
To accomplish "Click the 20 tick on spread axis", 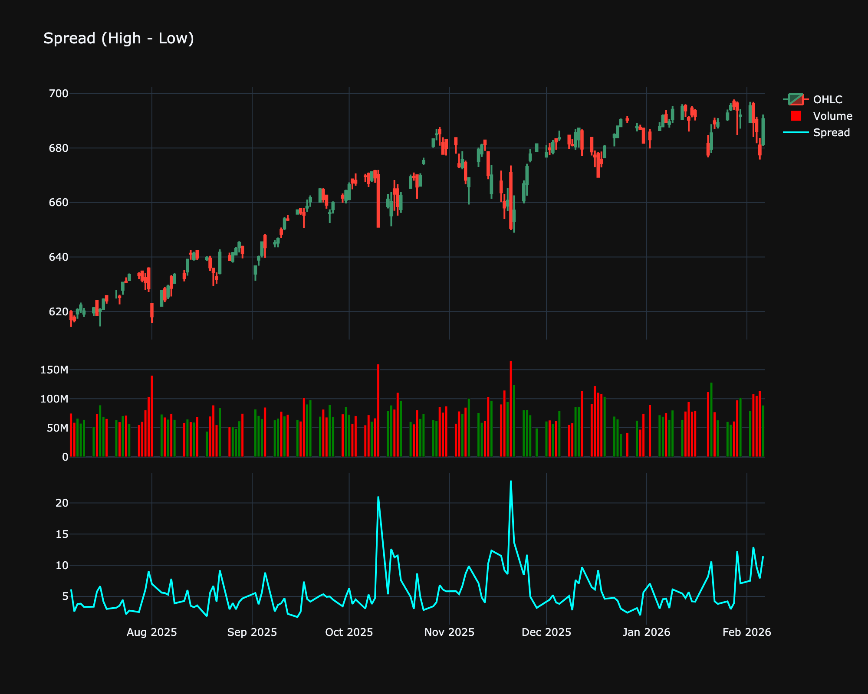I will (62, 503).
